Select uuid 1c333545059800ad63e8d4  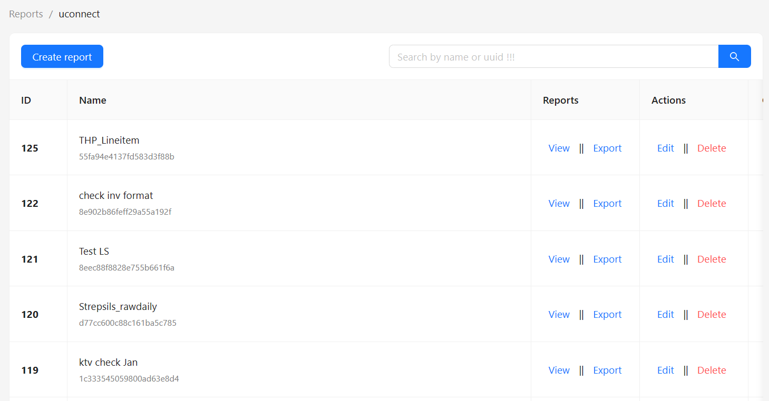[x=129, y=379]
